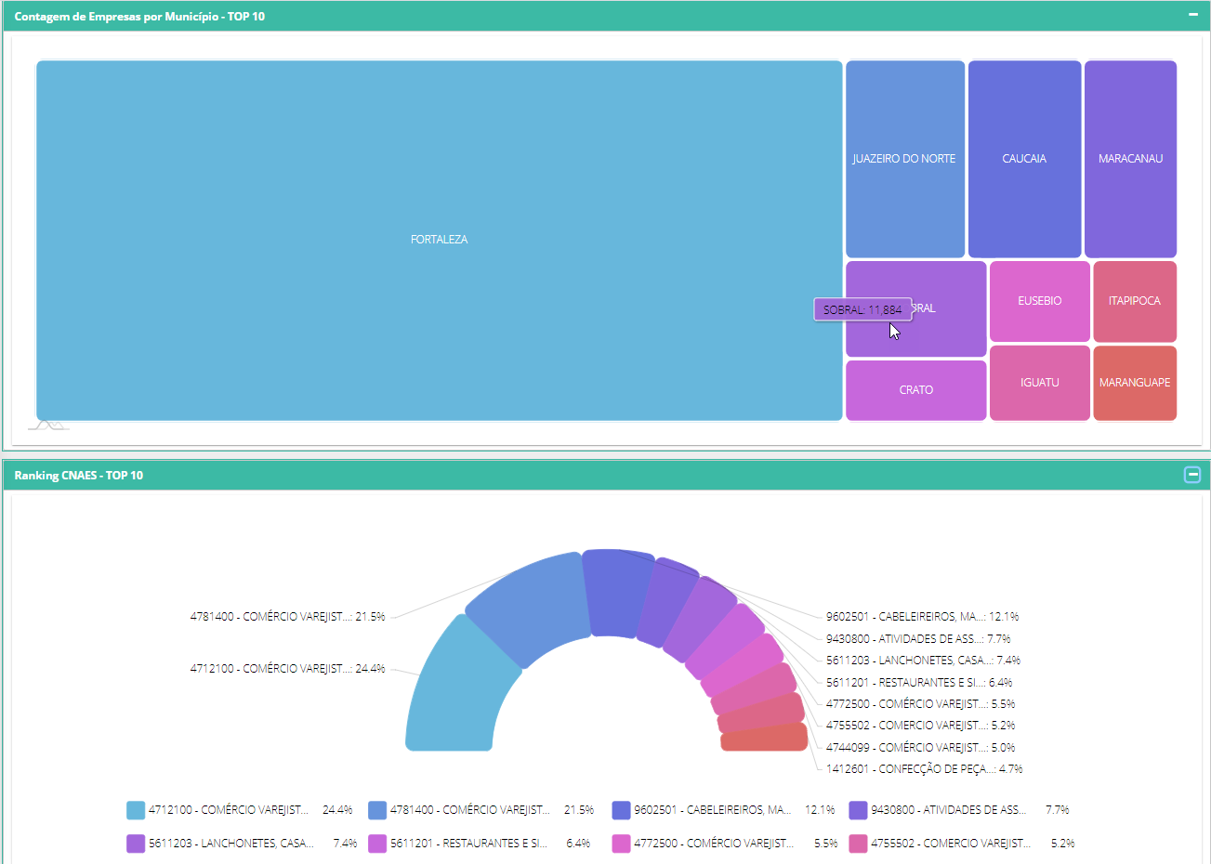Collapse the Ranking CNAES panel with minus icon
The image size is (1211, 864).
[1192, 475]
